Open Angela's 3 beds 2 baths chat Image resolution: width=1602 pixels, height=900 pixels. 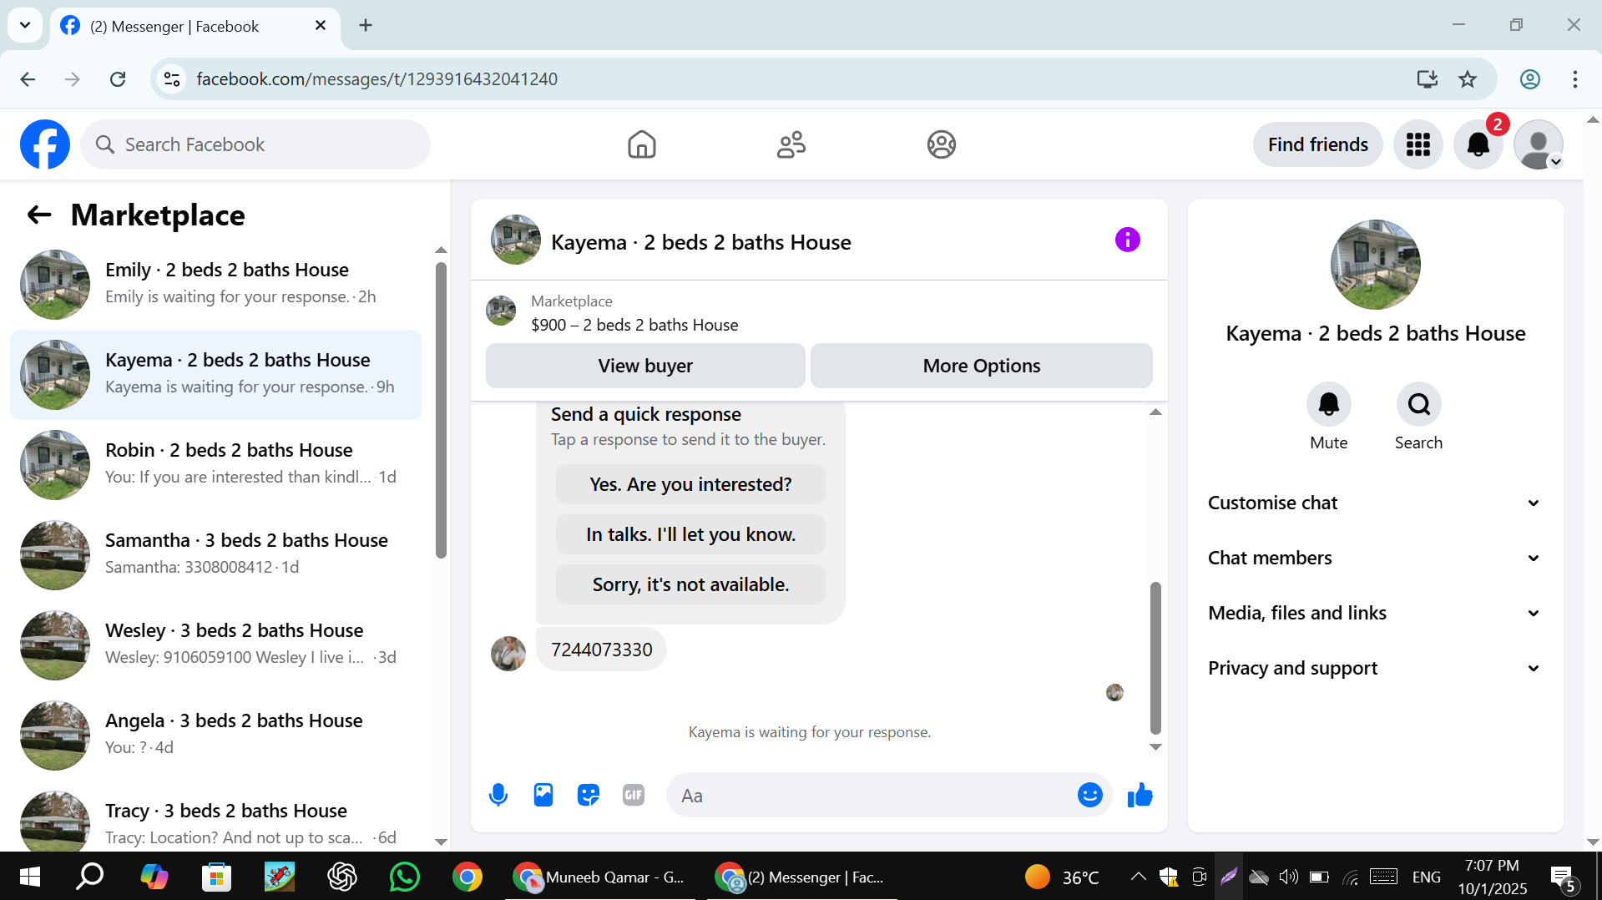pos(216,736)
